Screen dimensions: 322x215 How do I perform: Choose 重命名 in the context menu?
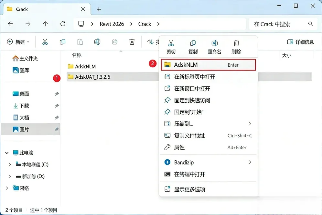[215, 47]
